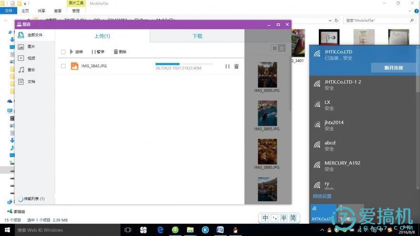
Task: Open Explorer help question mark
Action: pyautogui.click(x=417, y=11)
